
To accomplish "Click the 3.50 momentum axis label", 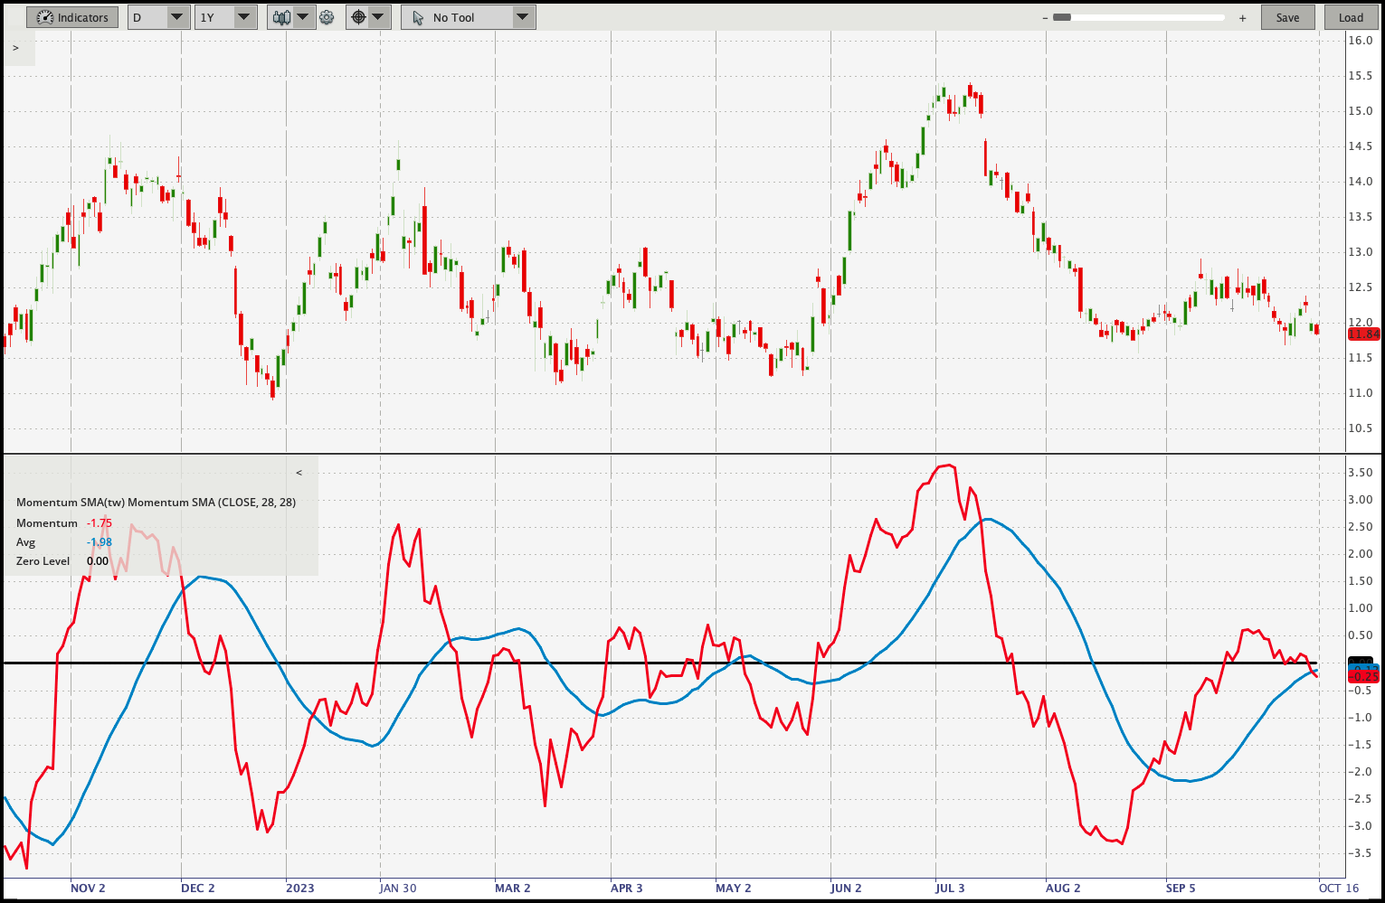I will [1361, 473].
